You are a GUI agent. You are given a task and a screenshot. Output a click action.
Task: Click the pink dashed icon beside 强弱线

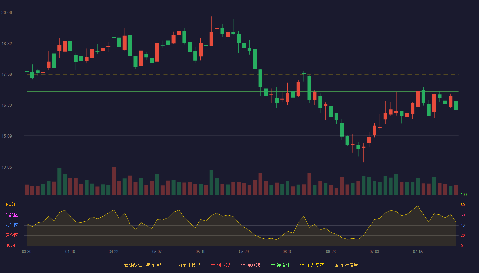click(x=243, y=265)
